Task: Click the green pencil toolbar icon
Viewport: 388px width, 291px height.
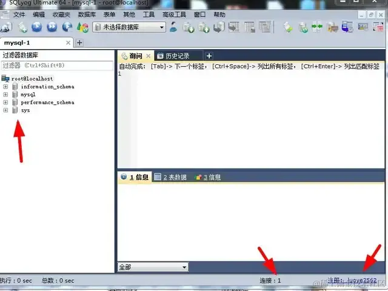Action: pyautogui.click(x=288, y=27)
